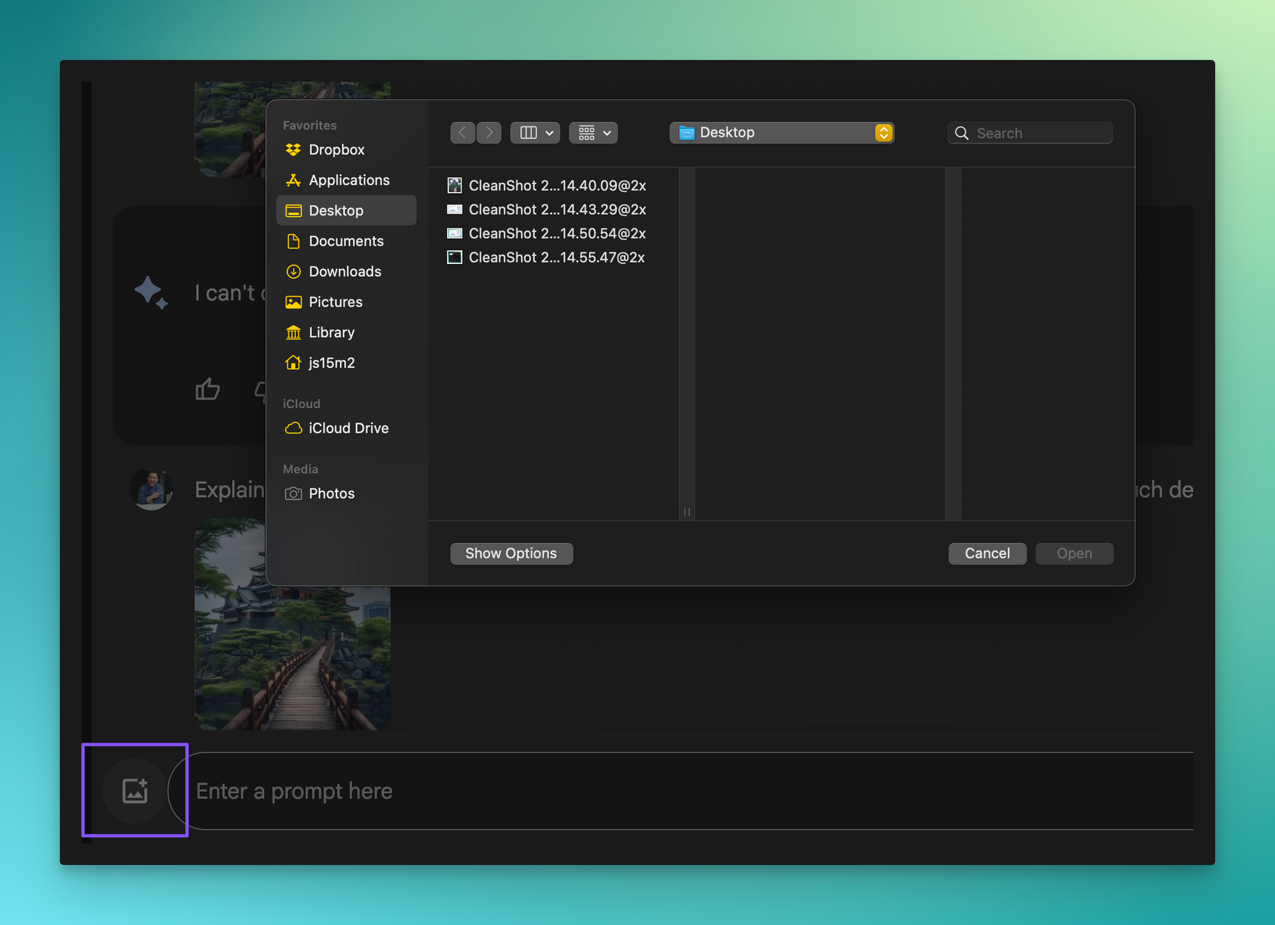Click the column resize handle
This screenshot has width=1275, height=925.
point(687,511)
